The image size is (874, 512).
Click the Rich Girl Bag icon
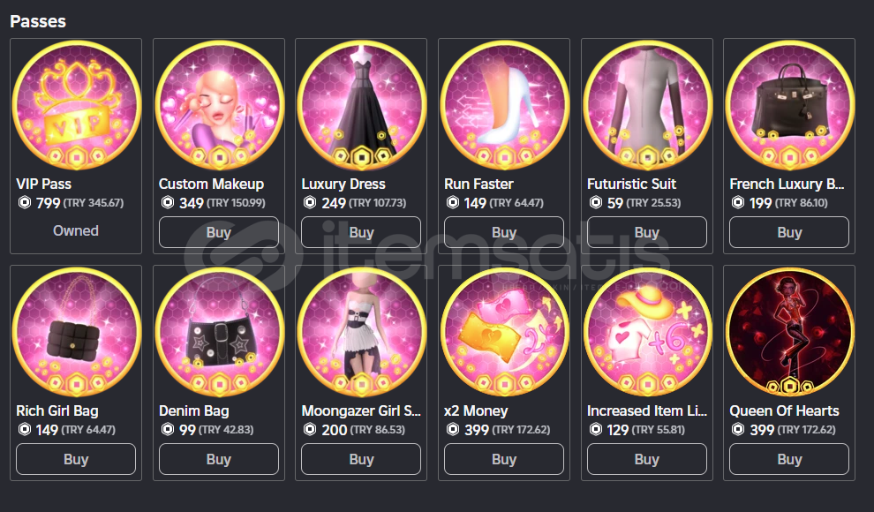(x=76, y=332)
